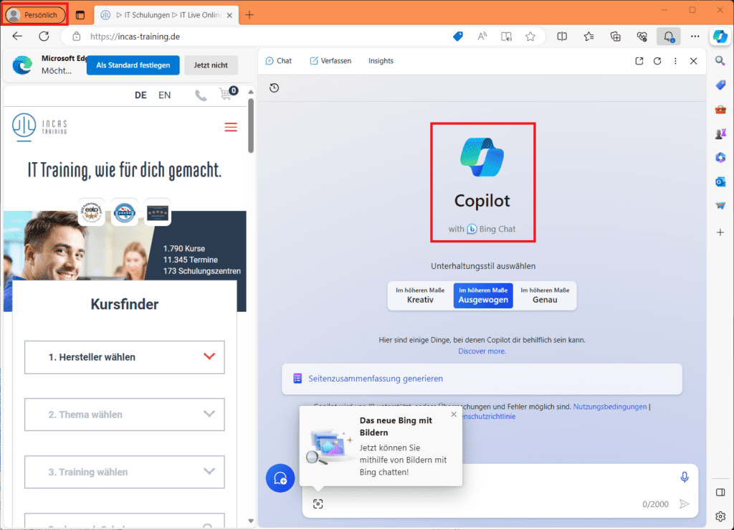Open sidebar Search icon

720,61
